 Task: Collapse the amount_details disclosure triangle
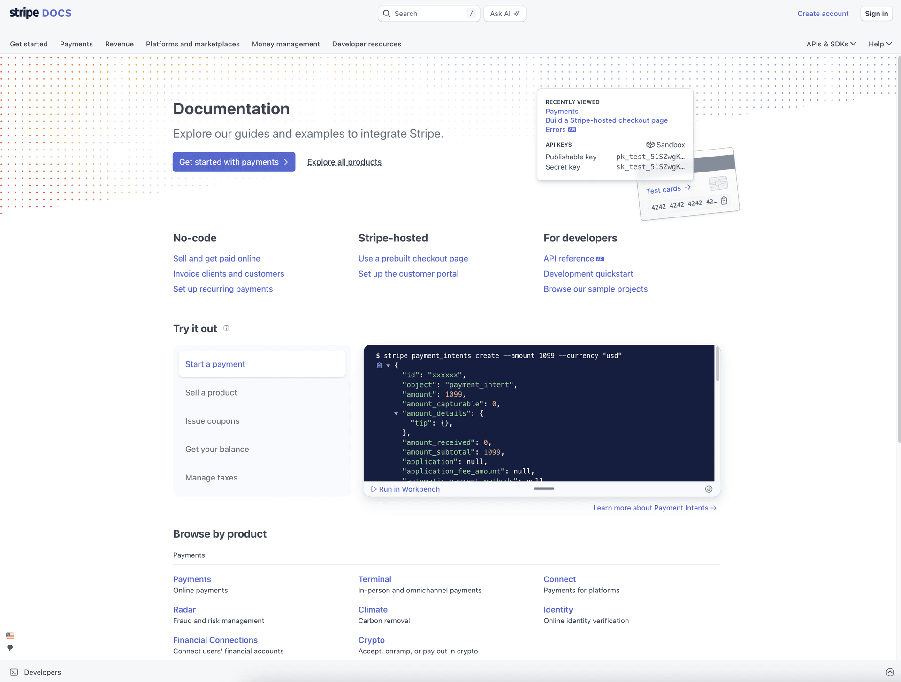point(396,414)
